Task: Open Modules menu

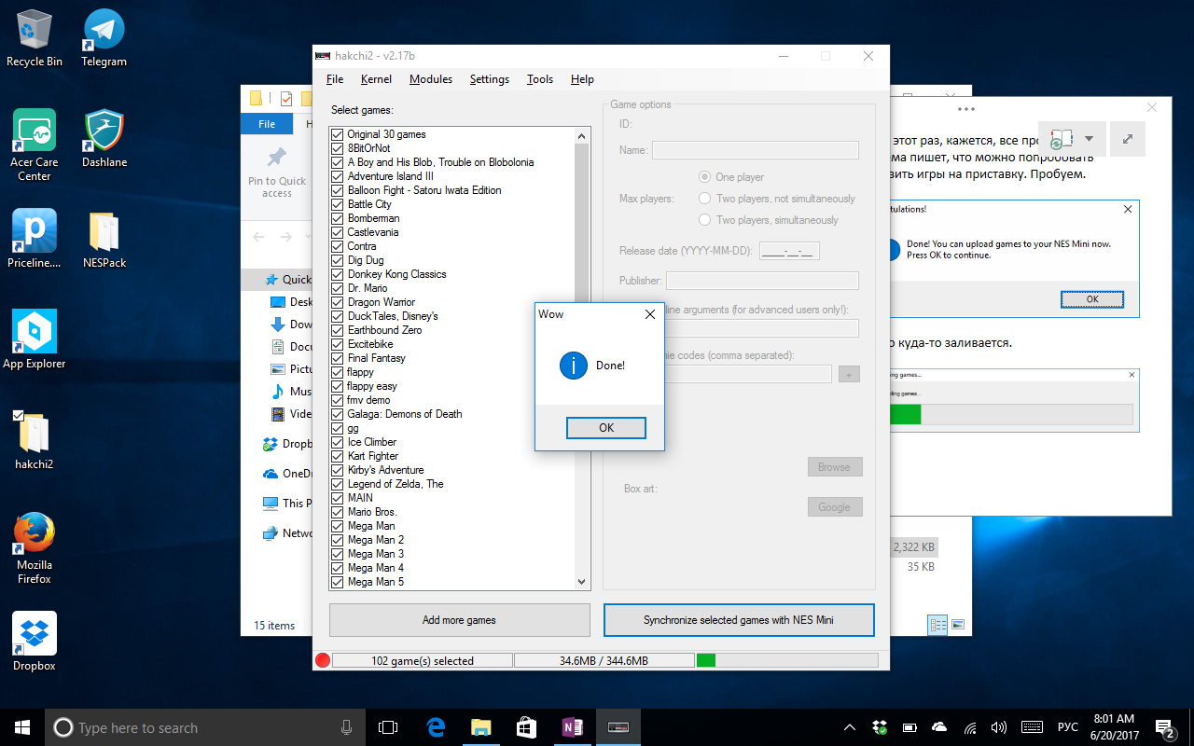Action: click(x=431, y=79)
